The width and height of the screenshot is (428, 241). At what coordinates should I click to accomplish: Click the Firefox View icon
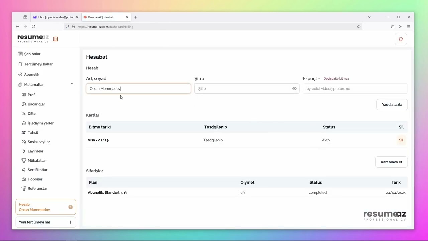pos(25,17)
